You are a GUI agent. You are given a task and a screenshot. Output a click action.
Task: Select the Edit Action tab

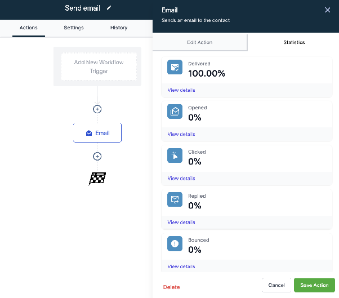click(200, 42)
